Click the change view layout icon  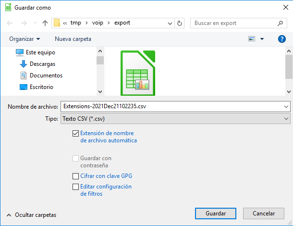(252, 39)
